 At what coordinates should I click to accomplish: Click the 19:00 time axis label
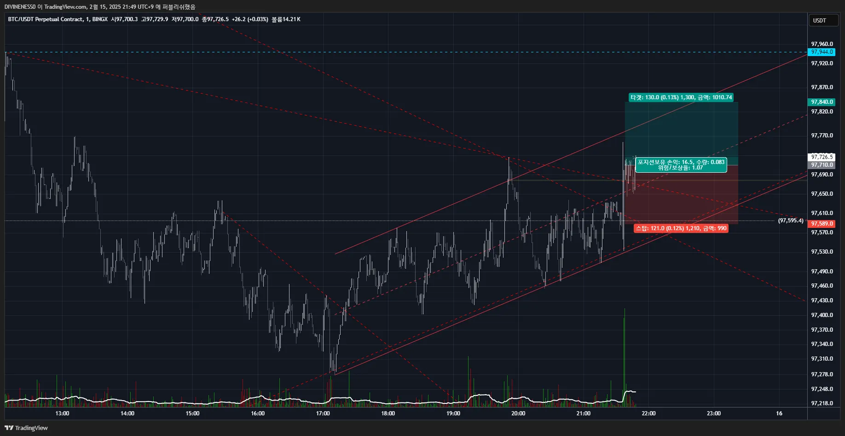(453, 413)
